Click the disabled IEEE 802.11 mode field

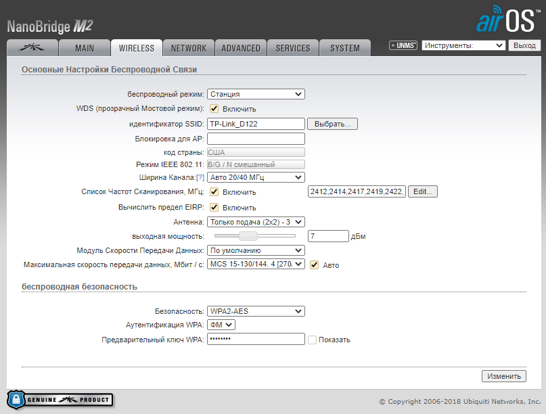point(256,164)
